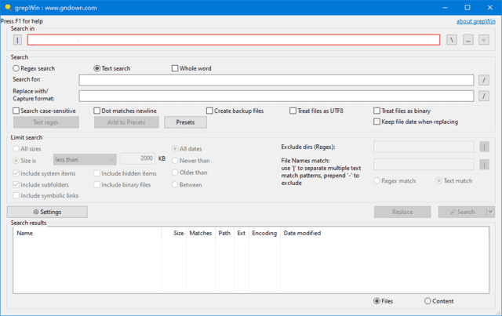Tick the Whole word checkbox
Image resolution: width=502 pixels, height=316 pixels.
point(176,69)
